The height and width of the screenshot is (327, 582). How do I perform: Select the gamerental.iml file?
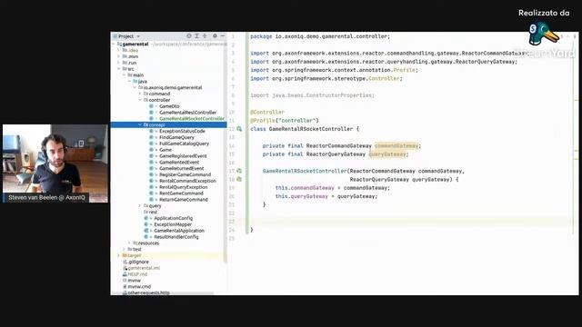(144, 268)
